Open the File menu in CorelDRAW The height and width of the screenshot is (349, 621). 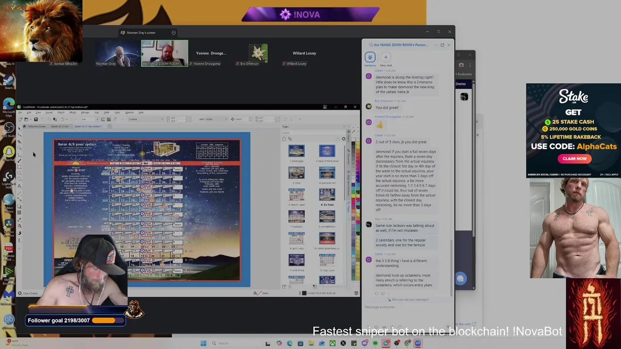coord(20,112)
